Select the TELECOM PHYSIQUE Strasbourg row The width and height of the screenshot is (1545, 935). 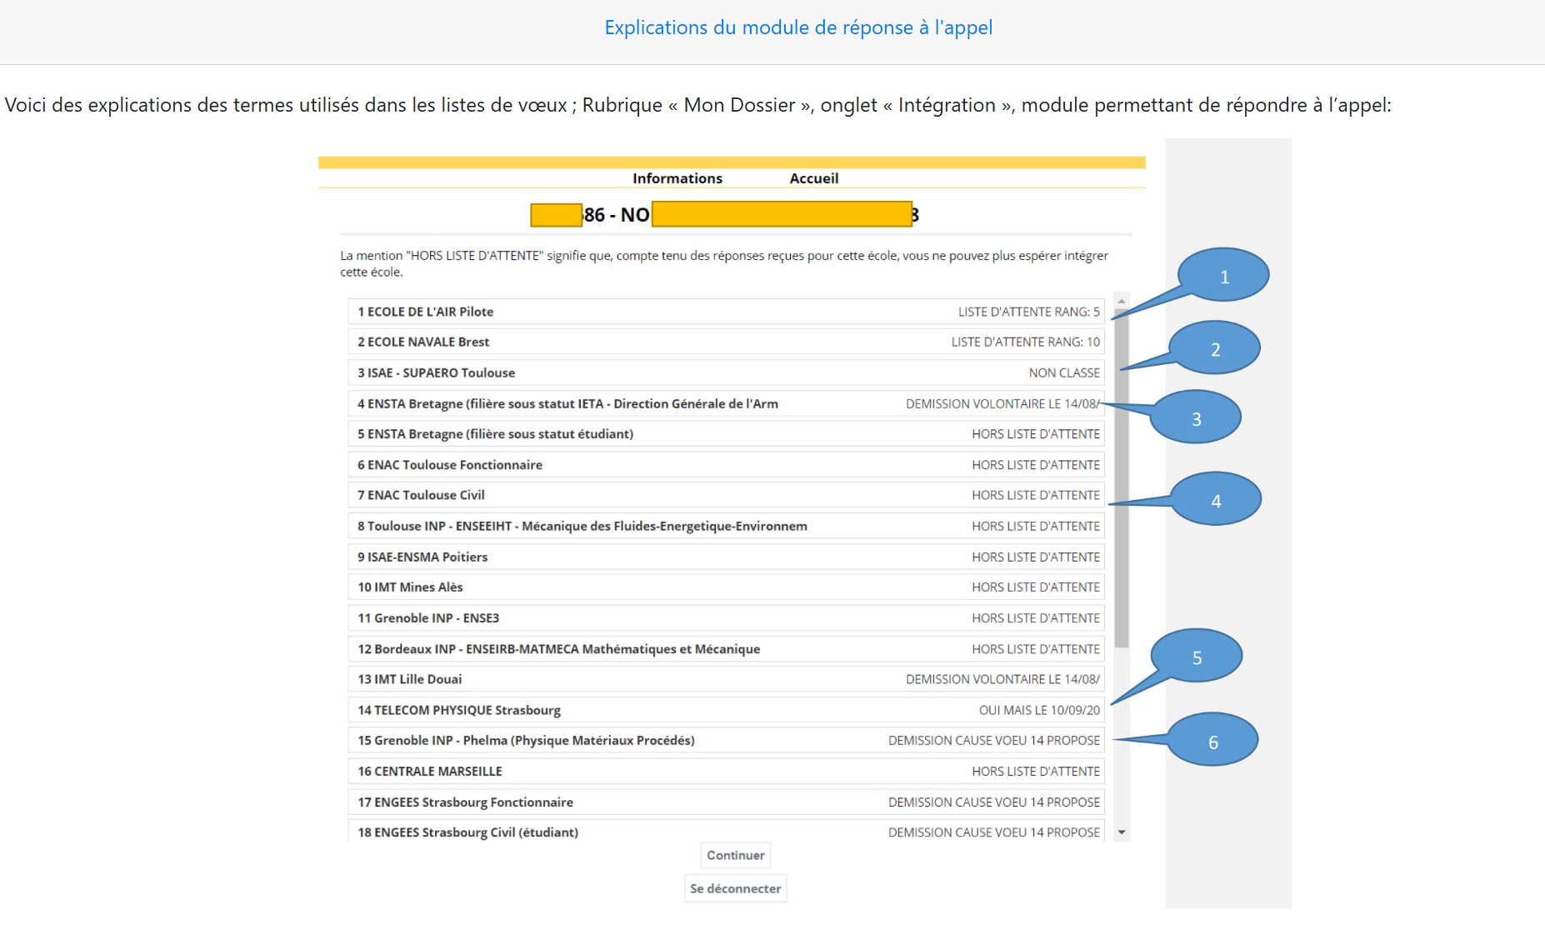point(726,710)
